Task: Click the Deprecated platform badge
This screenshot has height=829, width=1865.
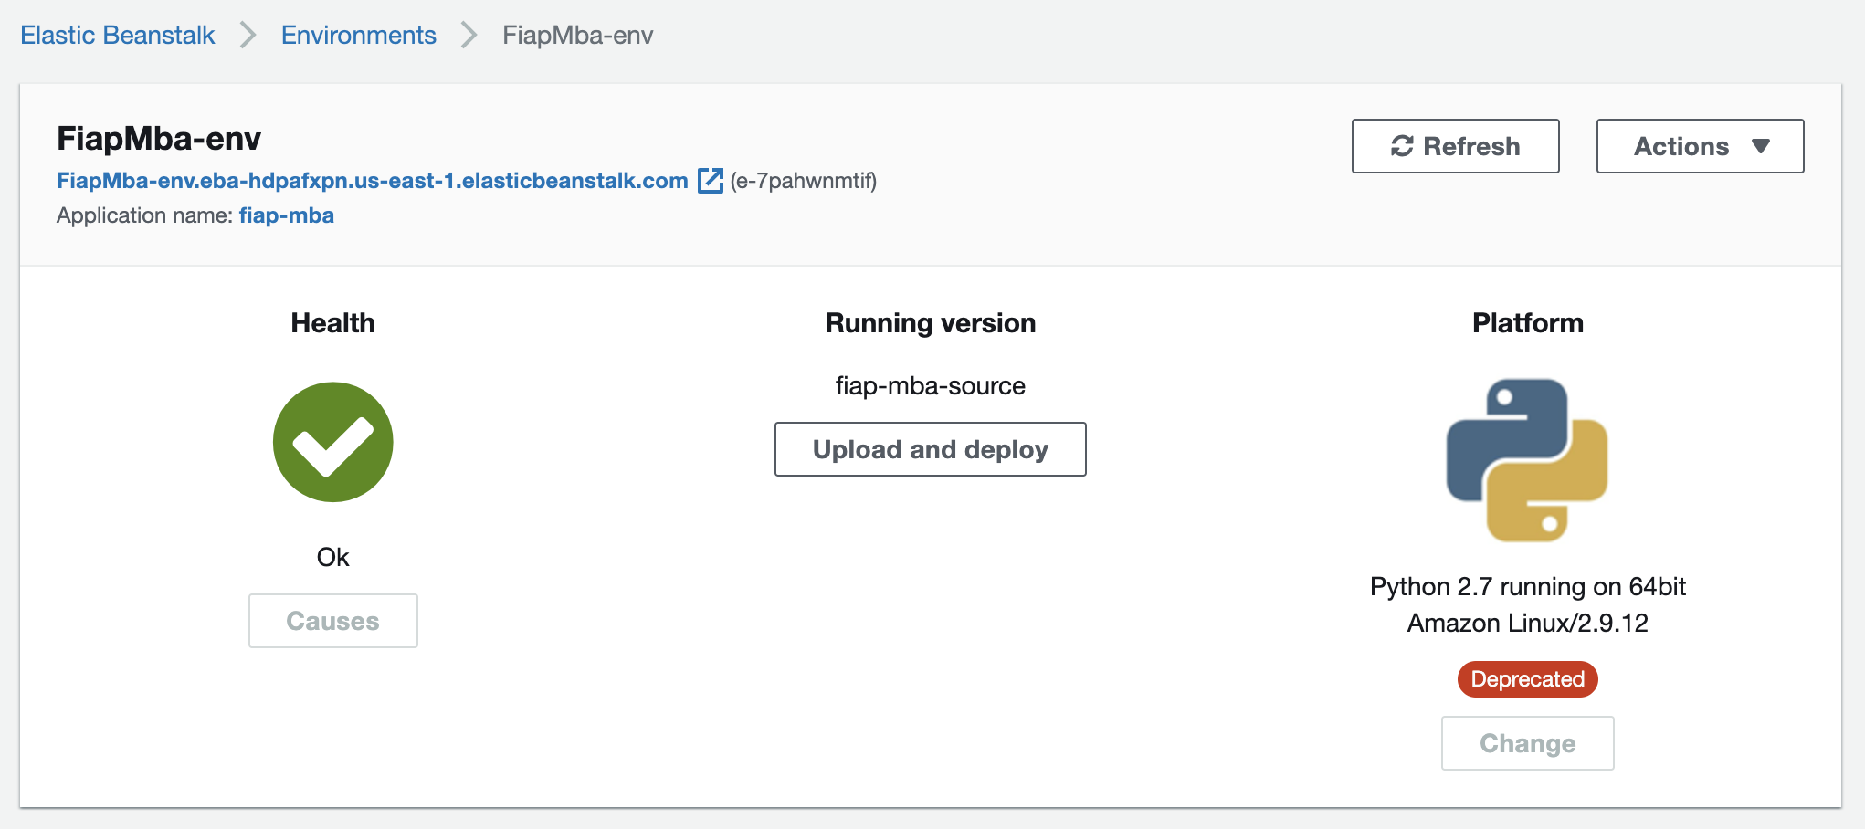Action: pos(1527,679)
